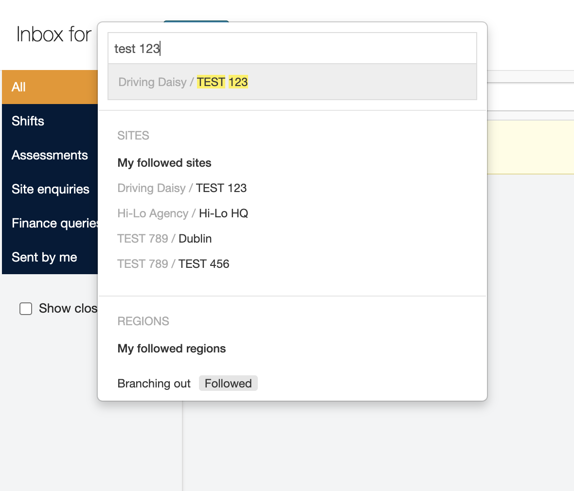Click the Followed badge beside Branching out
This screenshot has width=574, height=491.
228,384
